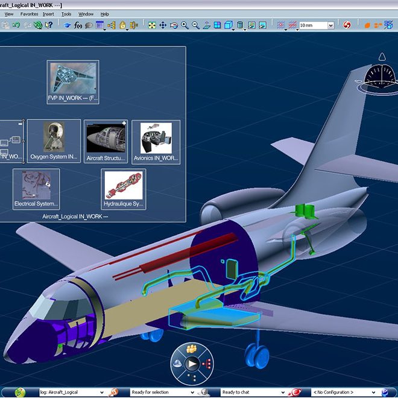Select the Pan view tool
The width and height of the screenshot is (398, 398).
pos(163,25)
